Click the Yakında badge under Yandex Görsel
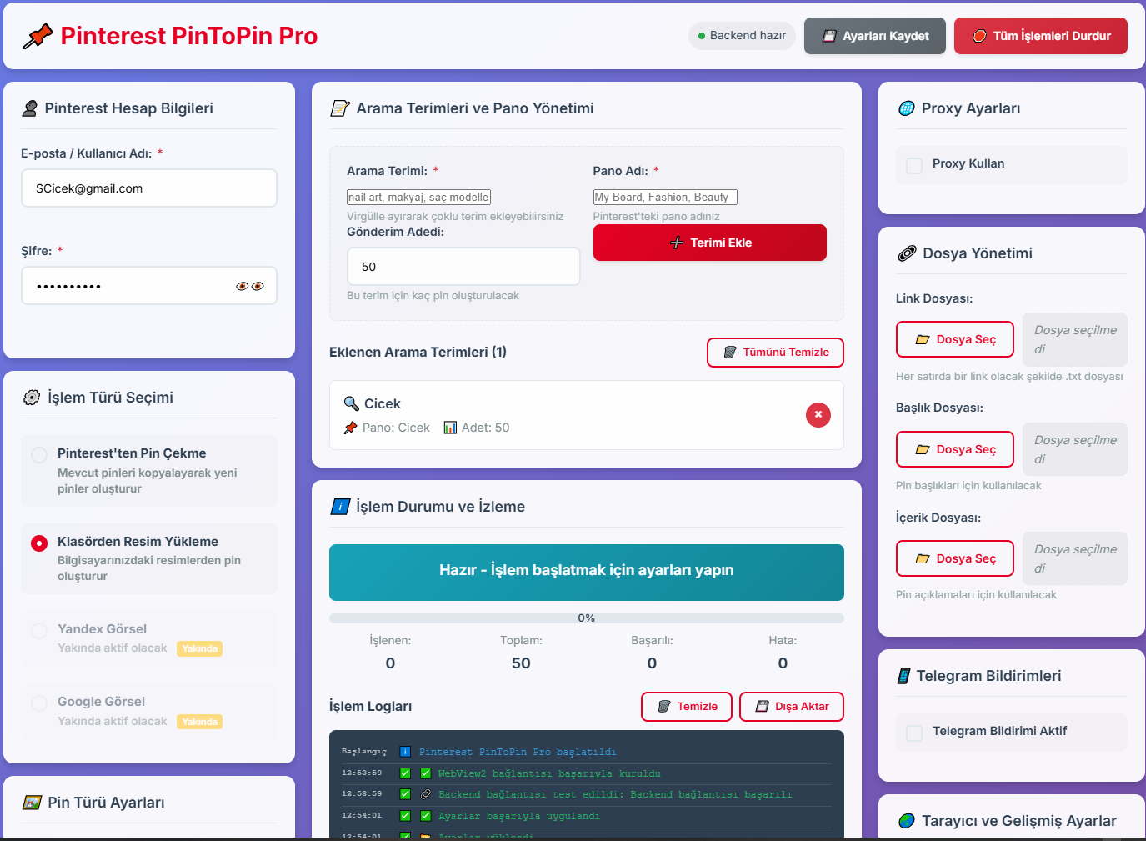This screenshot has width=1146, height=841. (200, 648)
